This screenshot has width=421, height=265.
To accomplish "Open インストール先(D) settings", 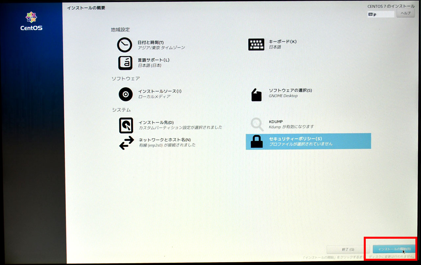I will pyautogui.click(x=156, y=122).
